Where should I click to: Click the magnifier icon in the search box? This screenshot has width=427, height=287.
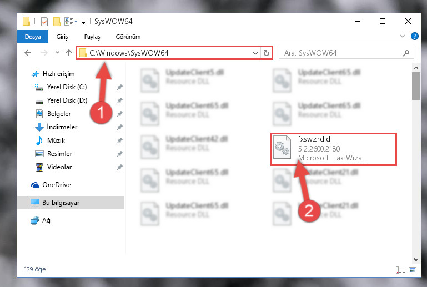pyautogui.click(x=406, y=53)
